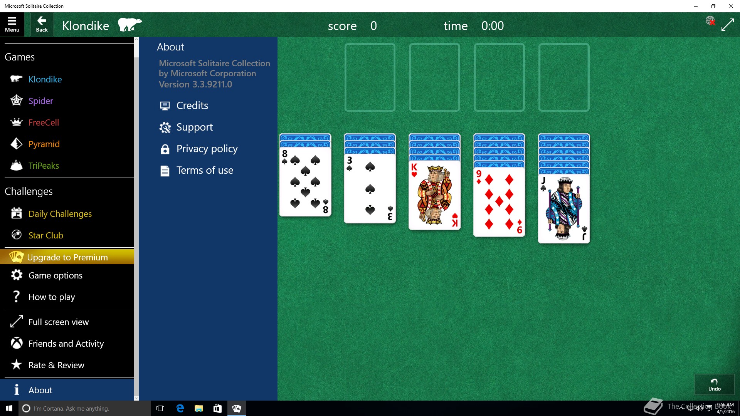740x416 pixels.
Task: Click the menu scrollbar down arrow
Action: point(136,398)
